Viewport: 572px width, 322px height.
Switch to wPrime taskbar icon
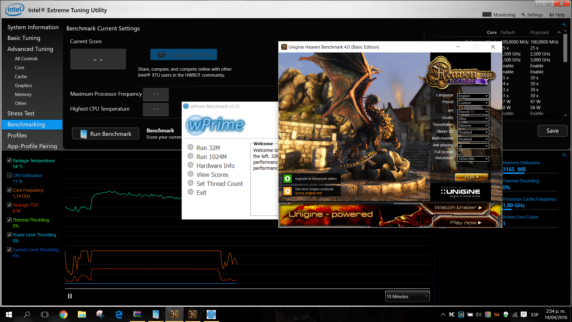211,315
